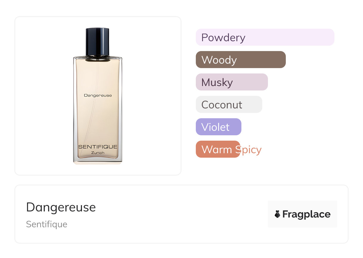Screen dimensions: 363x258
Task: Click the bottom fragrance info card
Action: pos(182,214)
